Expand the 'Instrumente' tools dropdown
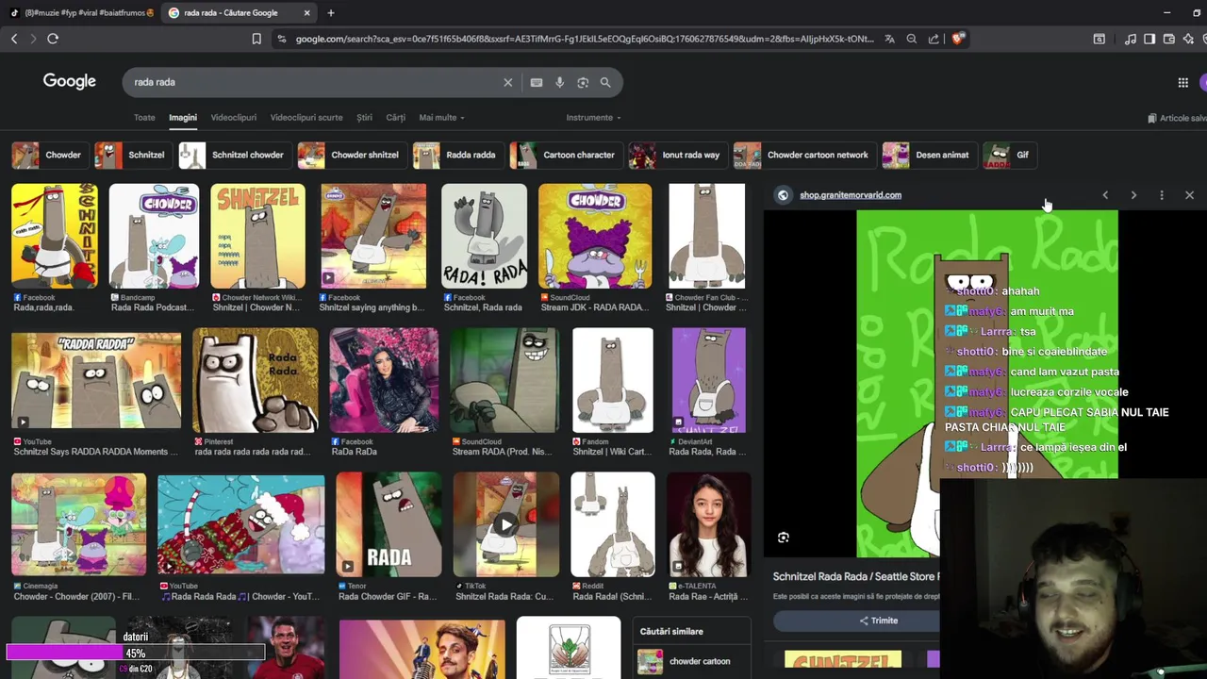This screenshot has height=679, width=1207. pyautogui.click(x=593, y=118)
